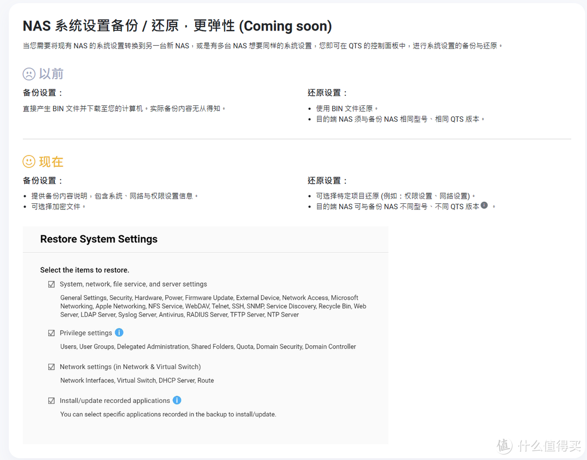
Task: Toggle the Privilege settings checkbox
Action: (52, 332)
